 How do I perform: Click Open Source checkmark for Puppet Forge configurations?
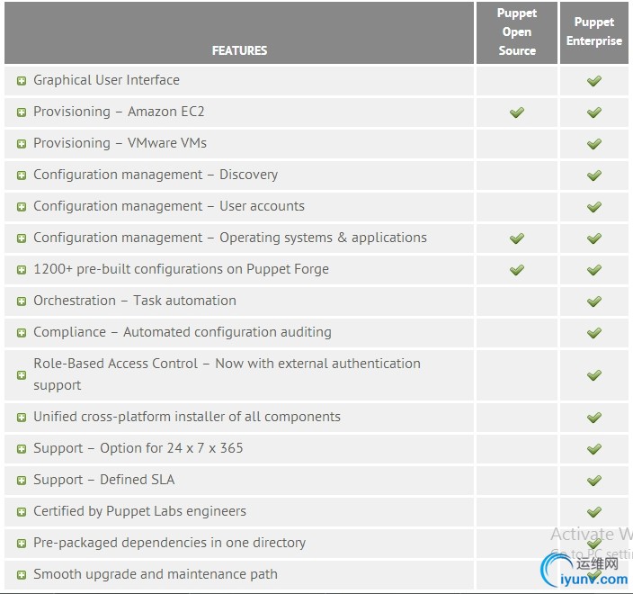coord(517,270)
